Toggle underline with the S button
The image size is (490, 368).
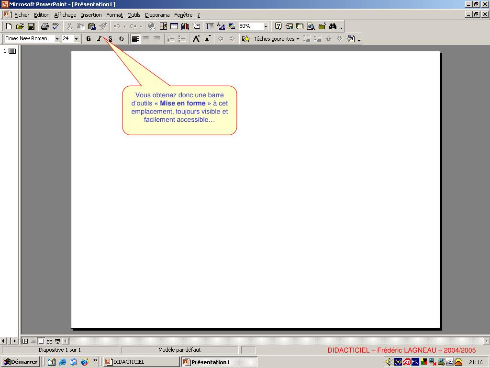(x=111, y=39)
